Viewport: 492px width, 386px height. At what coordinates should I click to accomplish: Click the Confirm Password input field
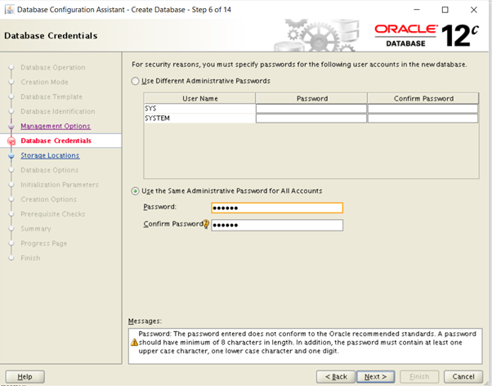coord(276,225)
